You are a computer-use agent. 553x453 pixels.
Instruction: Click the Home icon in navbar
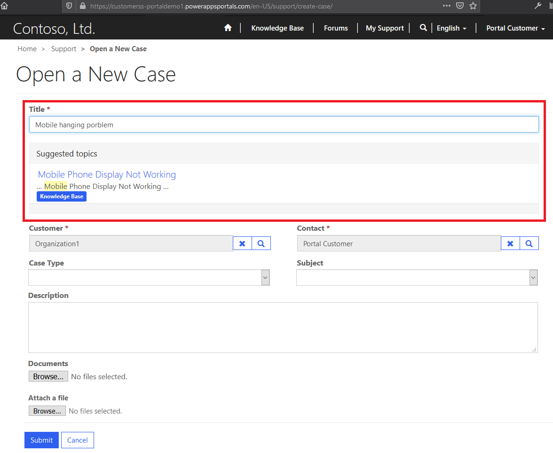tap(228, 28)
